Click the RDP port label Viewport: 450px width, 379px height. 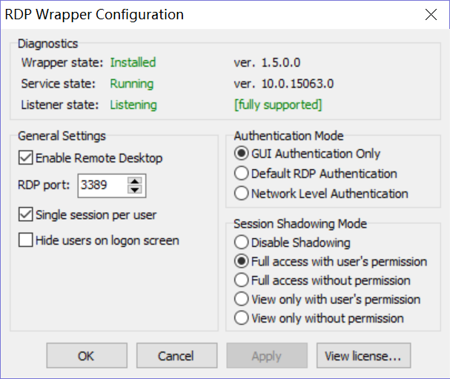point(44,185)
